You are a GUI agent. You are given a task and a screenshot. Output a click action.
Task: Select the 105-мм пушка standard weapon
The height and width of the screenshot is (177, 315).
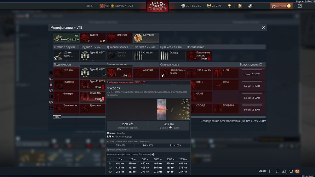pyautogui.click(x=66, y=55)
